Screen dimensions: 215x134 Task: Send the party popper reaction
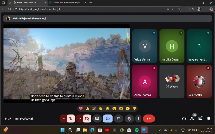[94, 109]
